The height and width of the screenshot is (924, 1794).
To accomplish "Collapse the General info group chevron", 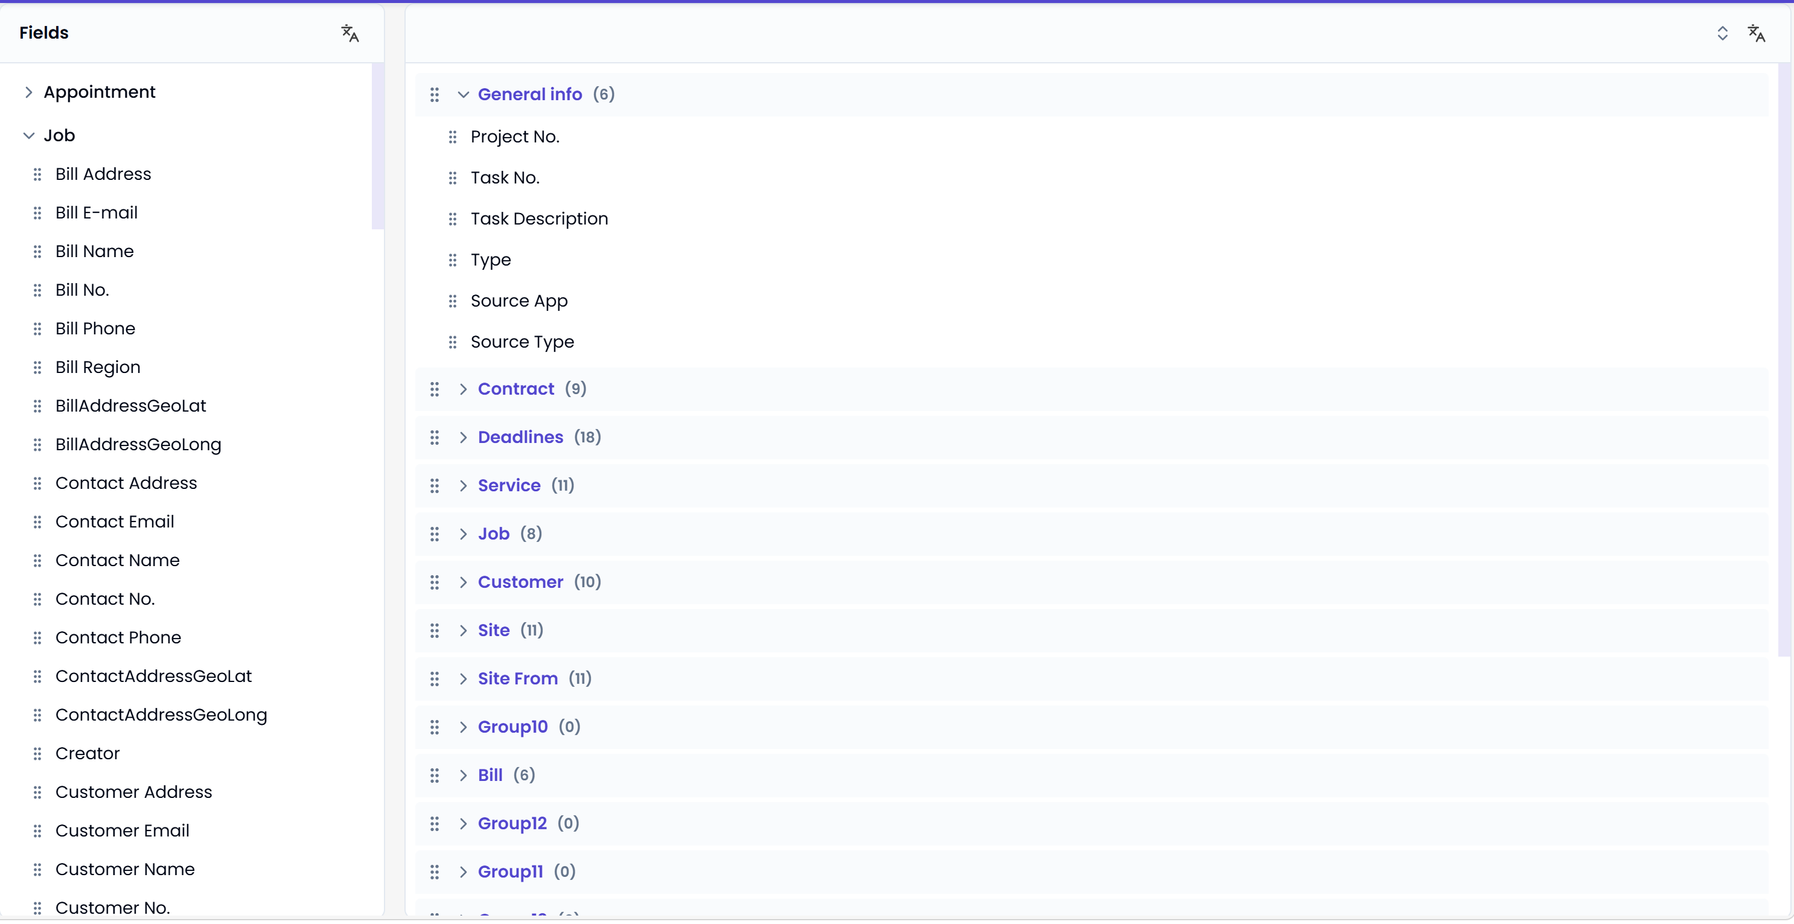I will [463, 95].
